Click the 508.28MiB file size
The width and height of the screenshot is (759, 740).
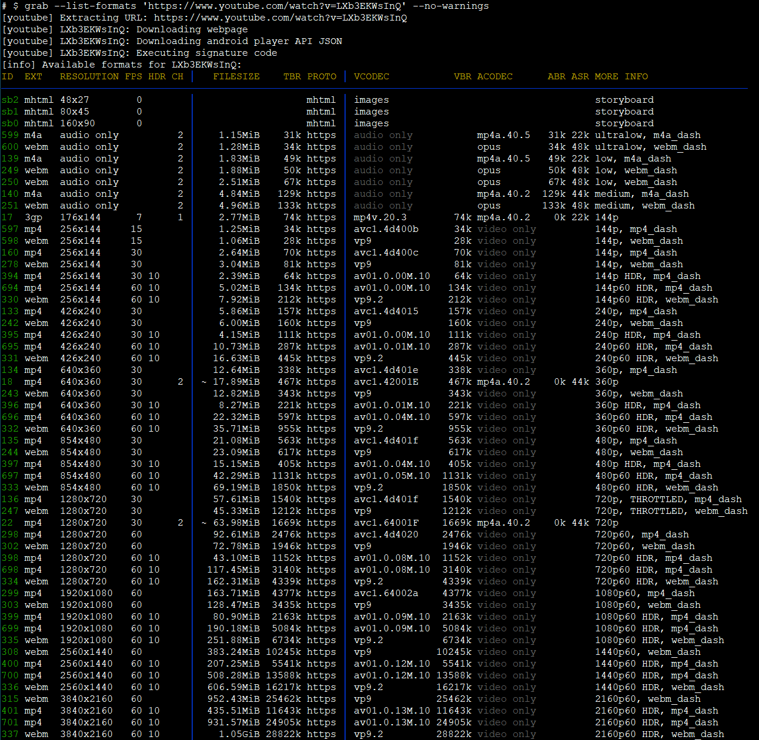tap(233, 675)
